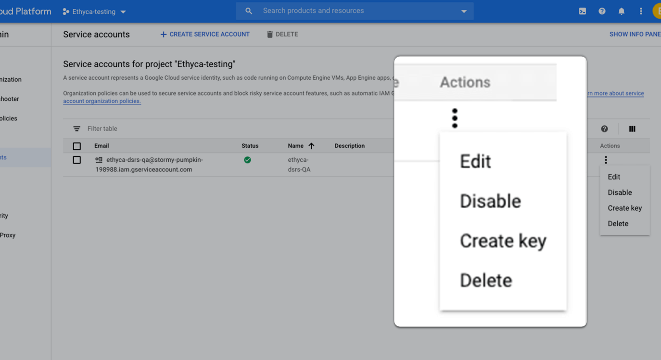This screenshot has width=661, height=360.
Task: Choose Create key from the actions menu
Action: coord(624,208)
